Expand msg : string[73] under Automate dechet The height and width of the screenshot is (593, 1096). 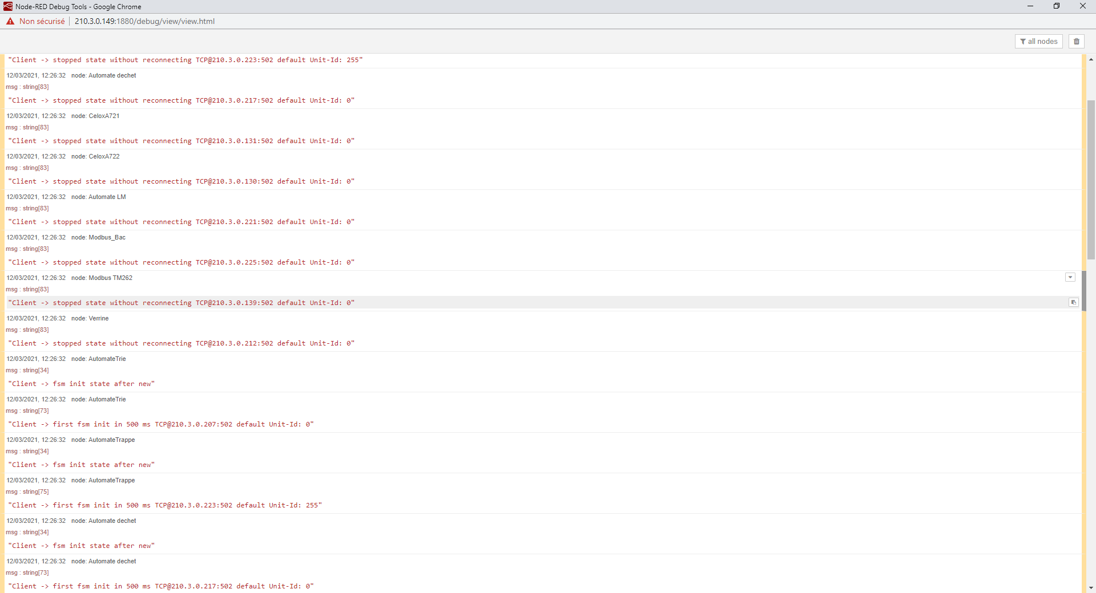pos(27,572)
